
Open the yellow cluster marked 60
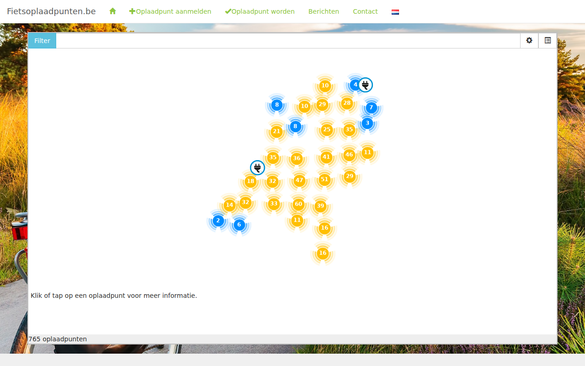point(298,204)
